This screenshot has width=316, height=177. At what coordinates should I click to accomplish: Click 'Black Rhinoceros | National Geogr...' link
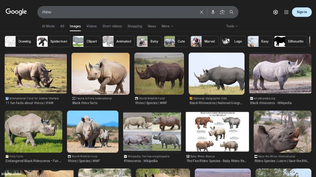tap(216, 103)
